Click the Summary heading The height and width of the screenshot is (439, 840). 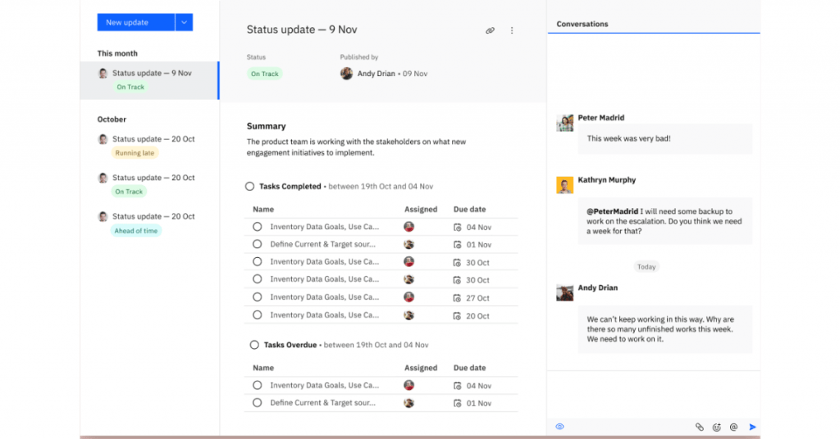pyautogui.click(x=267, y=126)
